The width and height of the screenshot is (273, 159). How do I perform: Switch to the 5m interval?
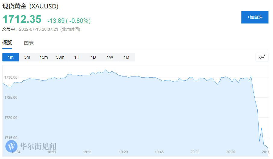[27, 57]
